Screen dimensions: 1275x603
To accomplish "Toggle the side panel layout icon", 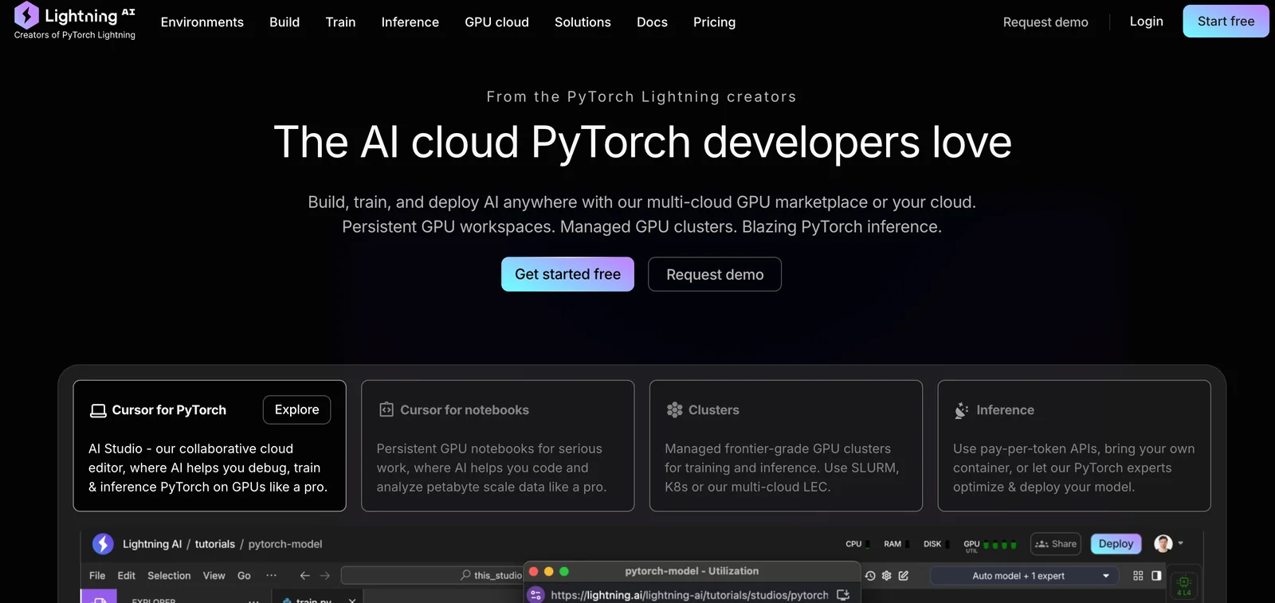I will (1156, 575).
